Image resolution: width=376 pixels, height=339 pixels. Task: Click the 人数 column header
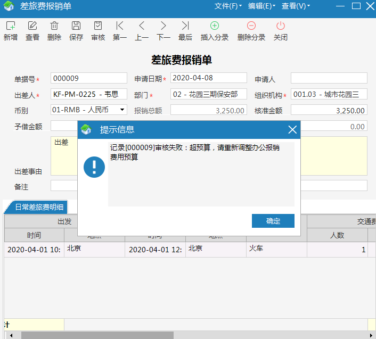(x=337, y=235)
